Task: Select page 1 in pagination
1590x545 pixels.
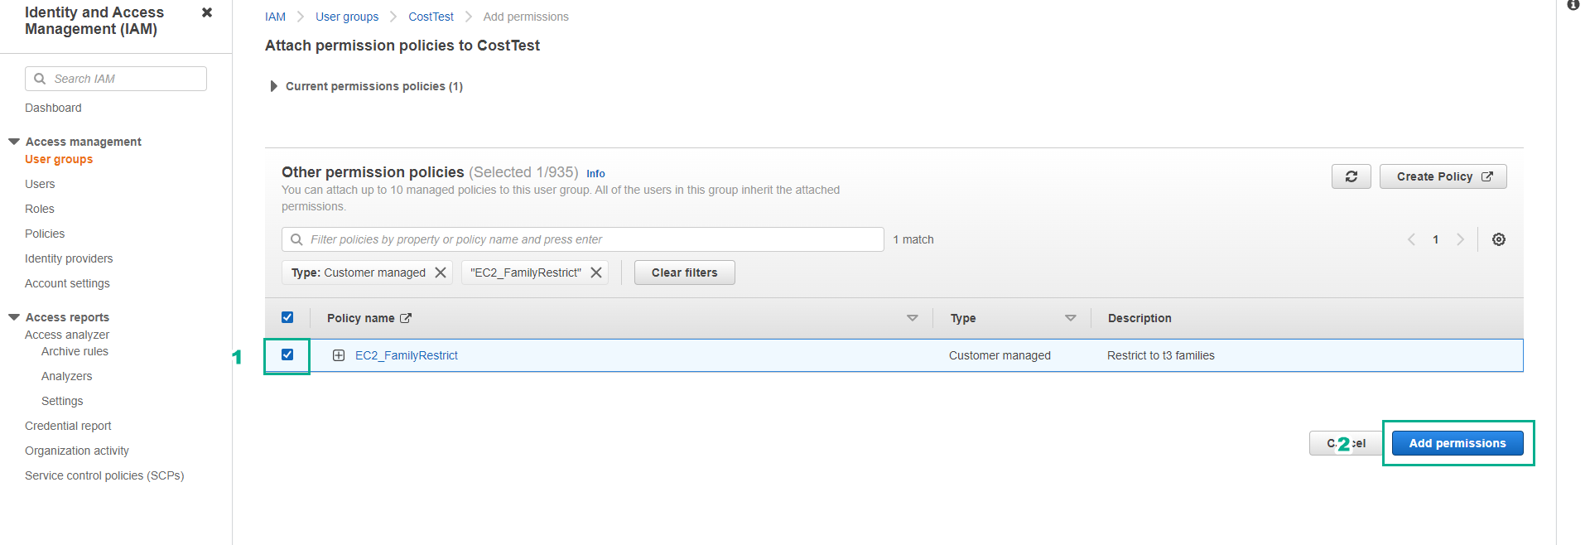Action: [x=1436, y=239]
